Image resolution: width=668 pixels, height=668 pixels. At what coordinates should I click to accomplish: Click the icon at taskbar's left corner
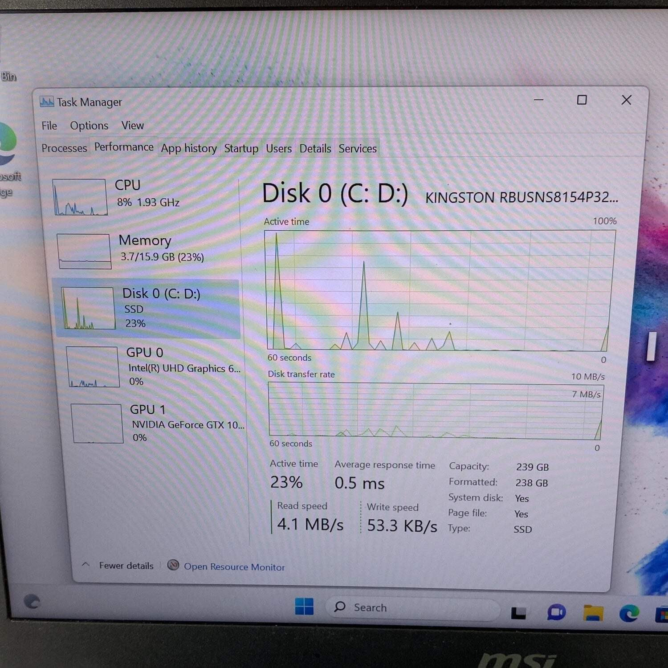[32, 602]
